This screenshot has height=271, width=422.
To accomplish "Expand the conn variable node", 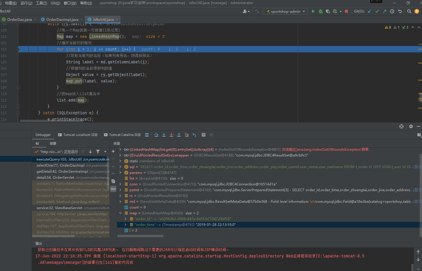I will [x=120, y=184].
